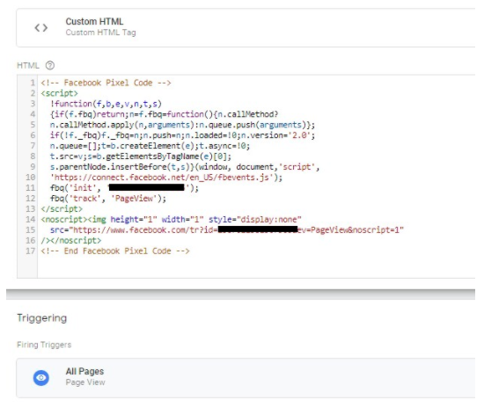Select the Custom HTML tag type title
The image size is (484, 407).
point(94,21)
